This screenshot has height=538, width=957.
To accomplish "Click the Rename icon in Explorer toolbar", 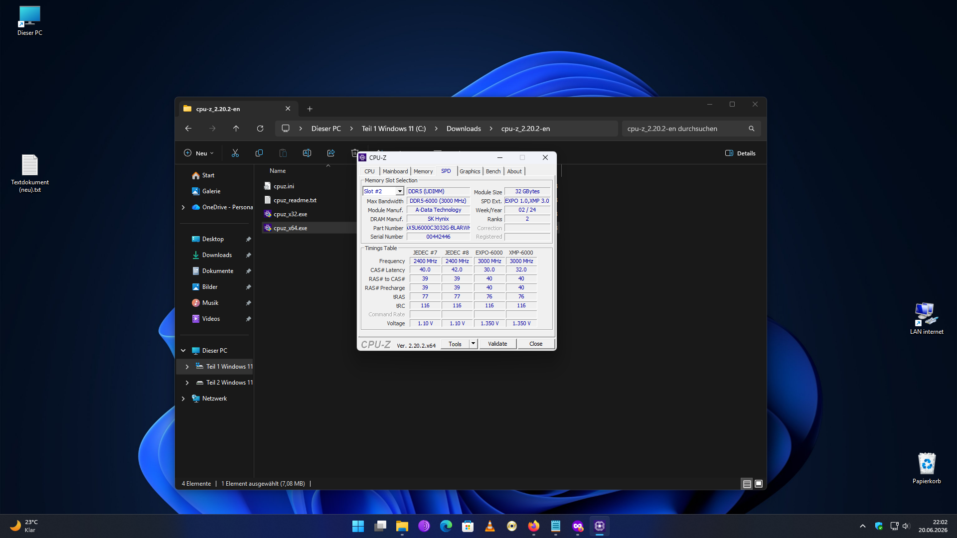I will [307, 153].
